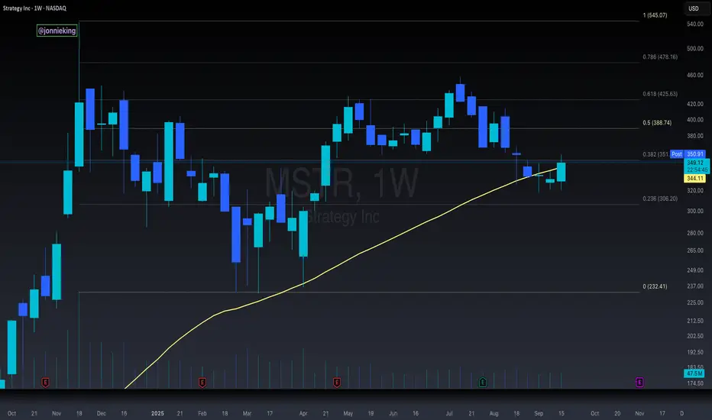Select the 0.382 Fibonacci level label

655,154
